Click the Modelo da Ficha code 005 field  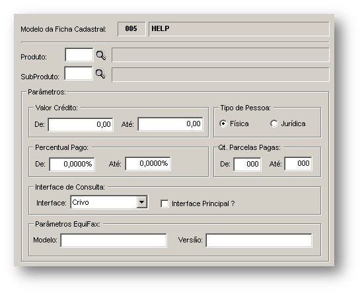pos(131,29)
